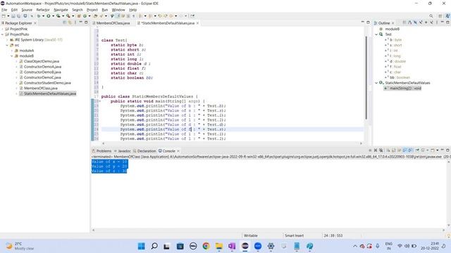This screenshot has height=253, width=451.
Task: Click Collapse All in Package Explorer
Action: (64, 22)
